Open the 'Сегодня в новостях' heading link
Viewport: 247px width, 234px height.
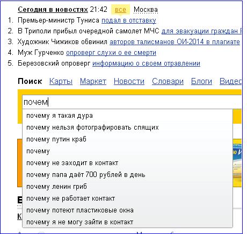pyautogui.click(x=53, y=10)
